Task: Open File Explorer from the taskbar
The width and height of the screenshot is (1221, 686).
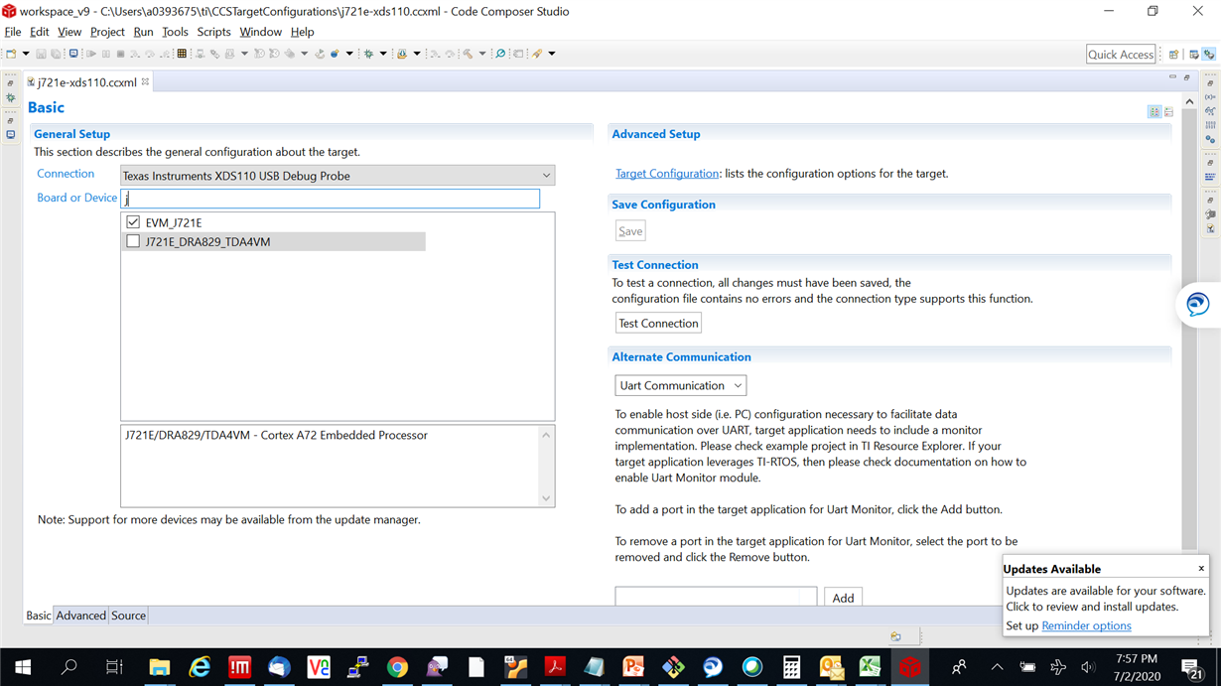Action: click(160, 667)
